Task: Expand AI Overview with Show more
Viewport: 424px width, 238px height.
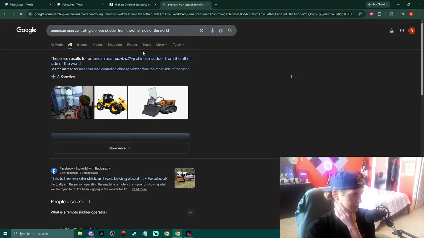Action: click(120, 148)
